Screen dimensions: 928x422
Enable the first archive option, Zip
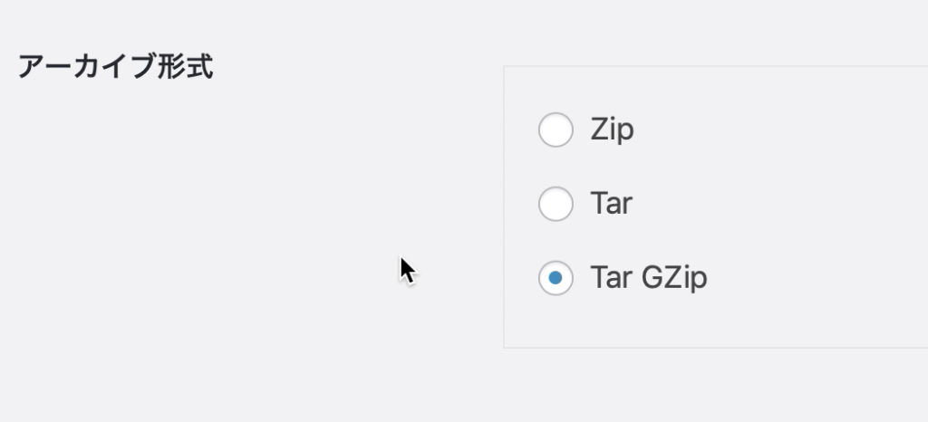pyautogui.click(x=556, y=129)
